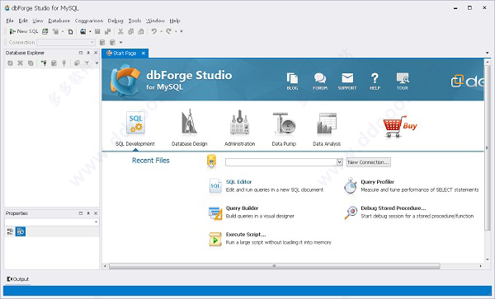Screen dimensions: 495x299
Task: Open the Query Profiler link
Action: 377,182
